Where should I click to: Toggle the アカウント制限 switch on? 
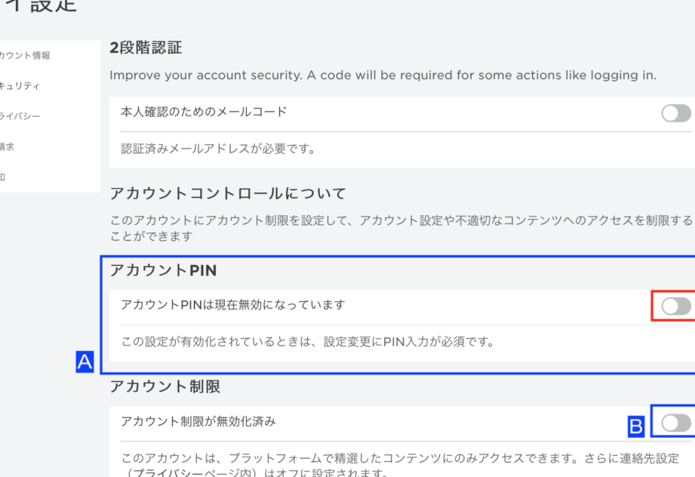[x=676, y=423]
